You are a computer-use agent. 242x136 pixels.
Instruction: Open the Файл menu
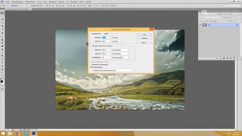click(8, 2)
